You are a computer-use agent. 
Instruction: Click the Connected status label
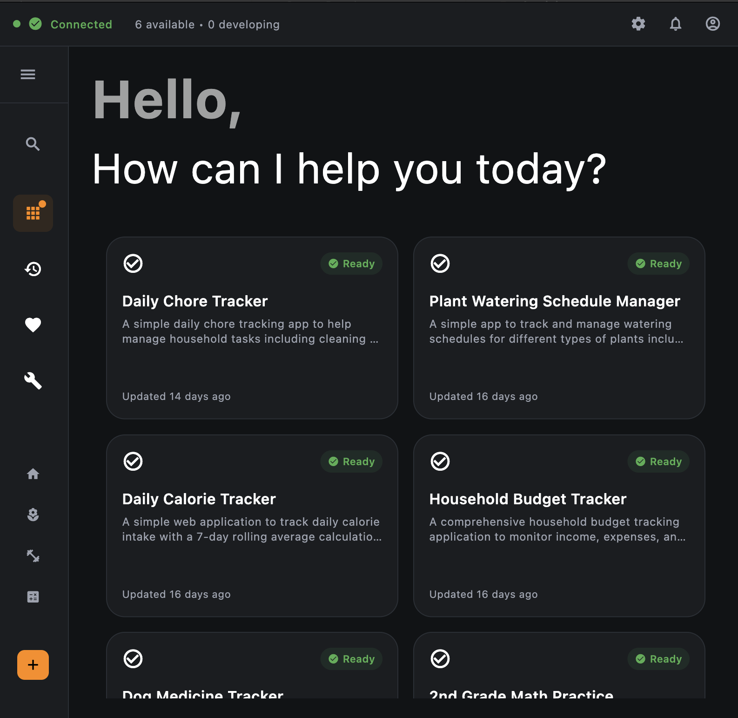pos(81,24)
